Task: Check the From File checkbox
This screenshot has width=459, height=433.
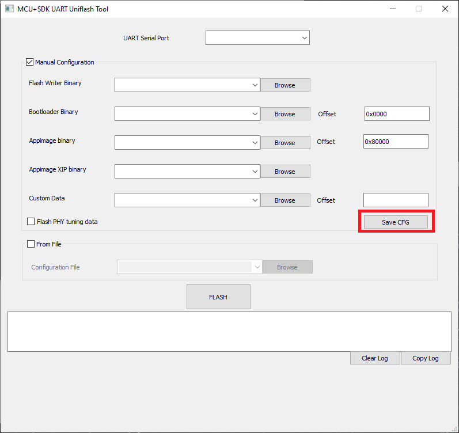Action: pos(31,244)
